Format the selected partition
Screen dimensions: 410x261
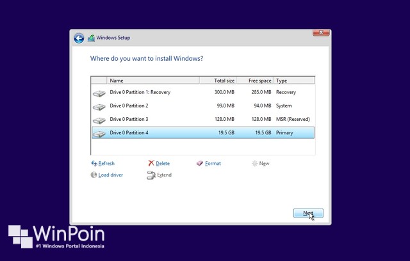click(213, 163)
